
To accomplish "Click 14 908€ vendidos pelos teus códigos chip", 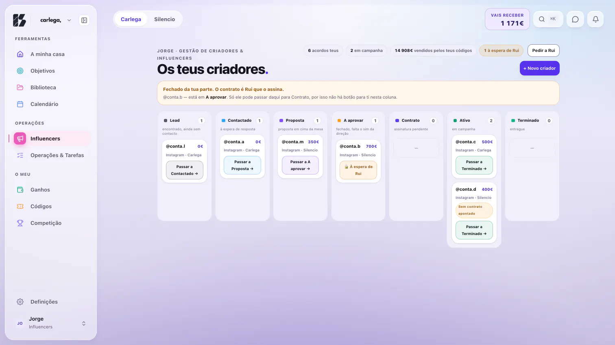I will click(433, 50).
